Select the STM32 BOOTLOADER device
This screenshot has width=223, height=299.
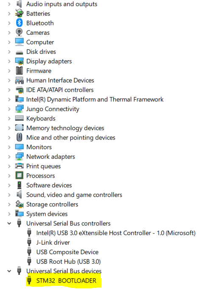66,280
